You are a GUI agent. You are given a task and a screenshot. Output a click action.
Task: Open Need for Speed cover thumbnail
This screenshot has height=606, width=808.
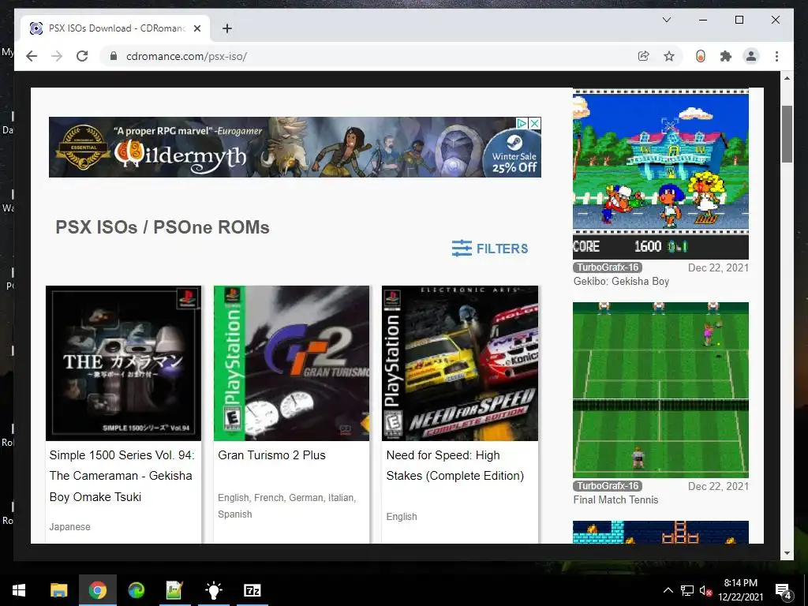[x=460, y=363]
